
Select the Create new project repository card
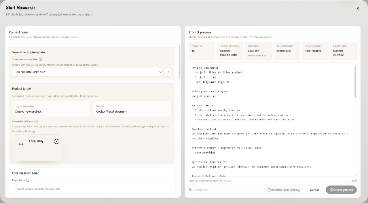[51, 109]
